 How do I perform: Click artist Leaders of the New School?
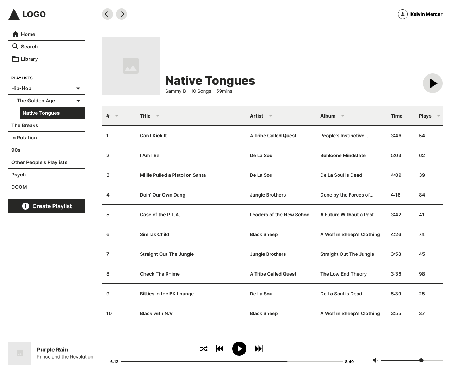[280, 215]
